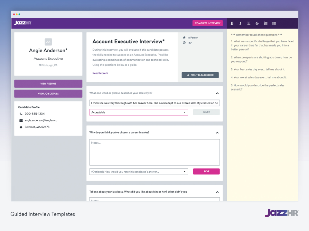Image resolution: width=309 pixels, height=231 pixels.
Task: Collapse the career in sales question
Action: click(x=217, y=132)
